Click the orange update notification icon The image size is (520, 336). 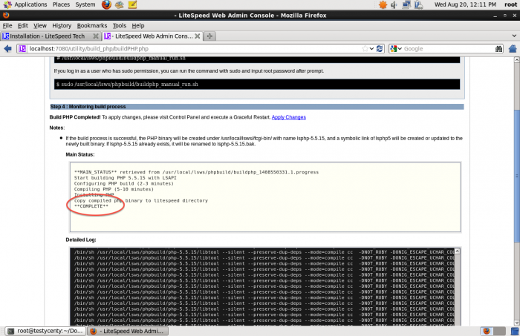(383, 4)
